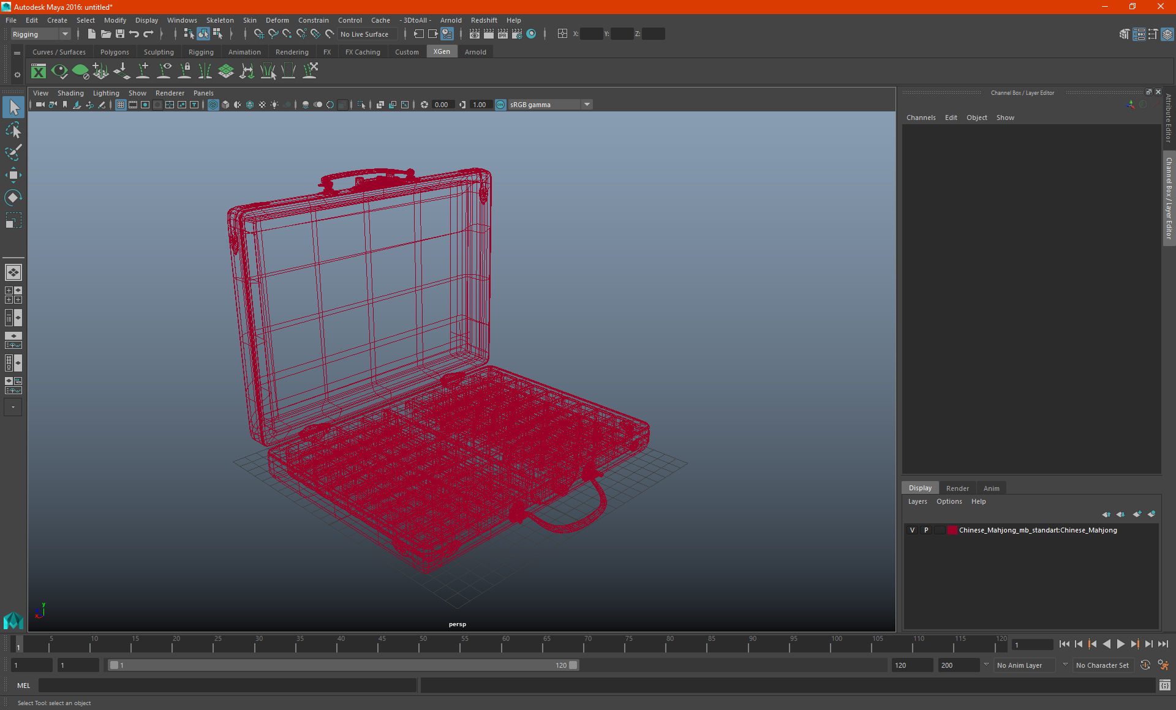The height and width of the screenshot is (710, 1176).
Task: Create new empty layer icon
Action: pyautogui.click(x=1137, y=514)
